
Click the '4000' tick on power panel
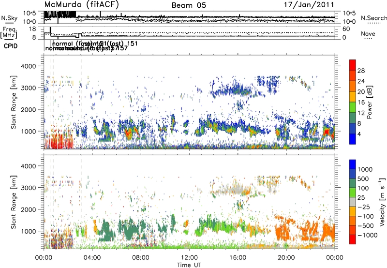(29, 66)
